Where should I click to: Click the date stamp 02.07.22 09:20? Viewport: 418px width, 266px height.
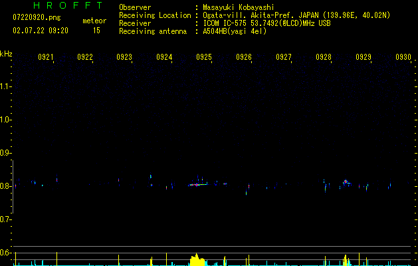41,31
